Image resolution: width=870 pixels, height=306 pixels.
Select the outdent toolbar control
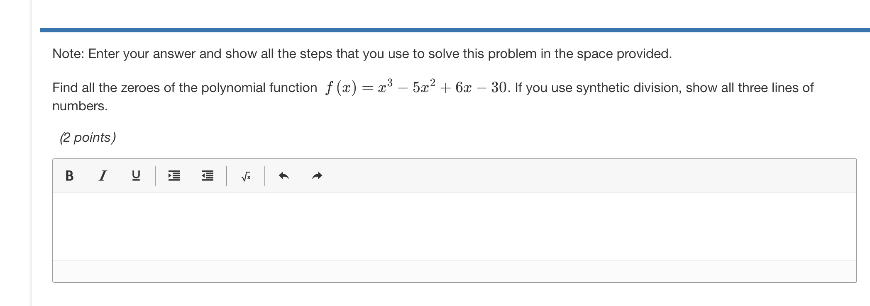pos(207,175)
